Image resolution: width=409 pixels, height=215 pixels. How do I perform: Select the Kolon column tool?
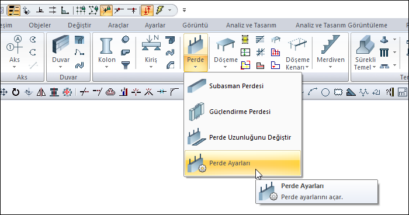107,52
